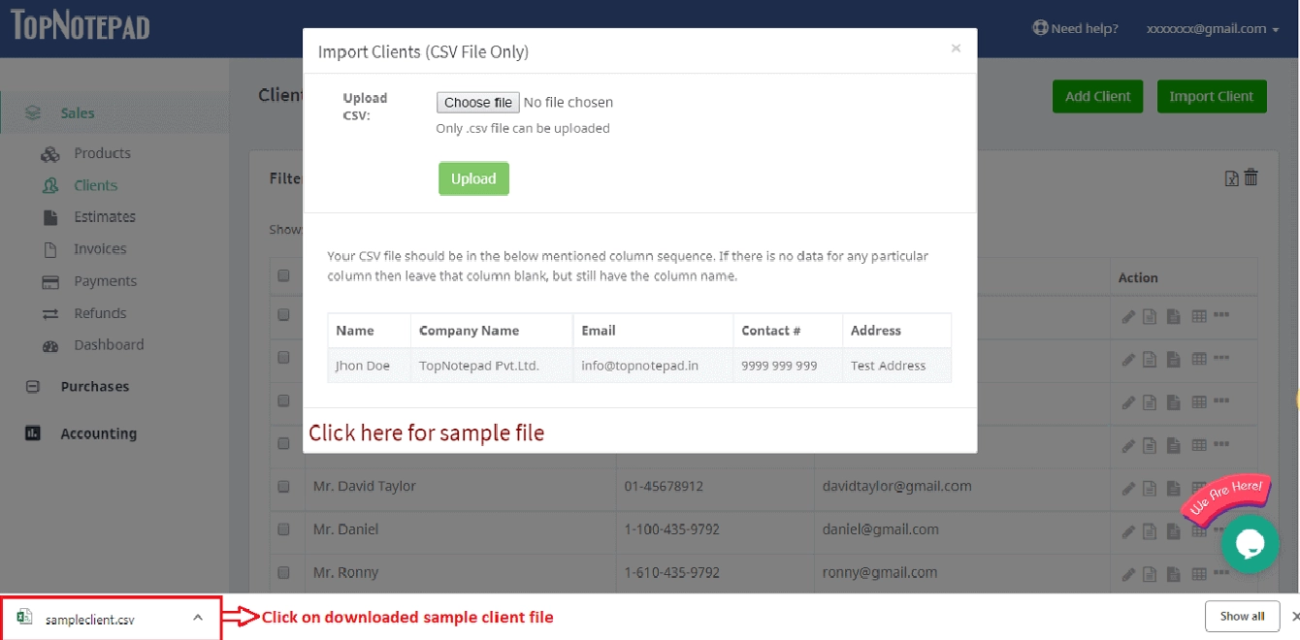Open Refunds from the sidebar

[x=101, y=312]
